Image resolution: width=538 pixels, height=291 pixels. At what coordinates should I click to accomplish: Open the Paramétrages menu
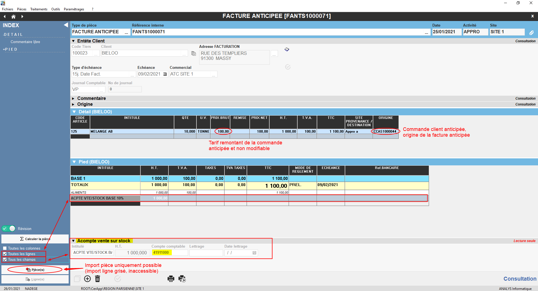click(x=74, y=9)
